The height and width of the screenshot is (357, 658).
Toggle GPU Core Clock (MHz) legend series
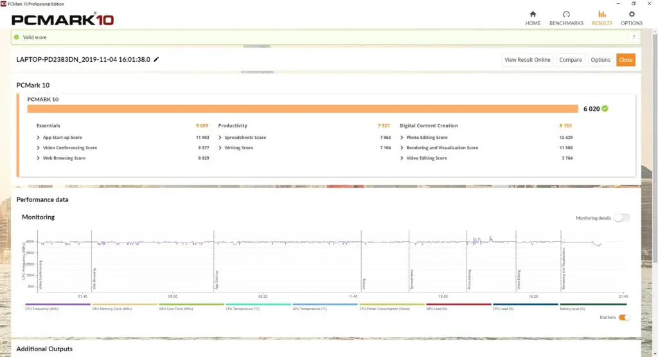coord(191,307)
